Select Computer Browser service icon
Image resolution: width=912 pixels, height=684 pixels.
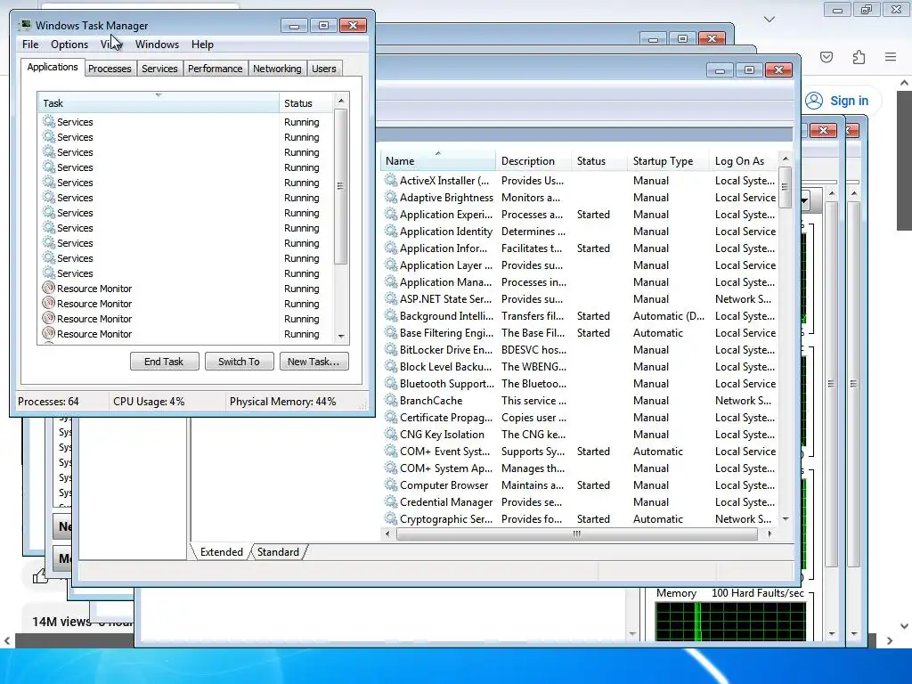pyautogui.click(x=391, y=484)
